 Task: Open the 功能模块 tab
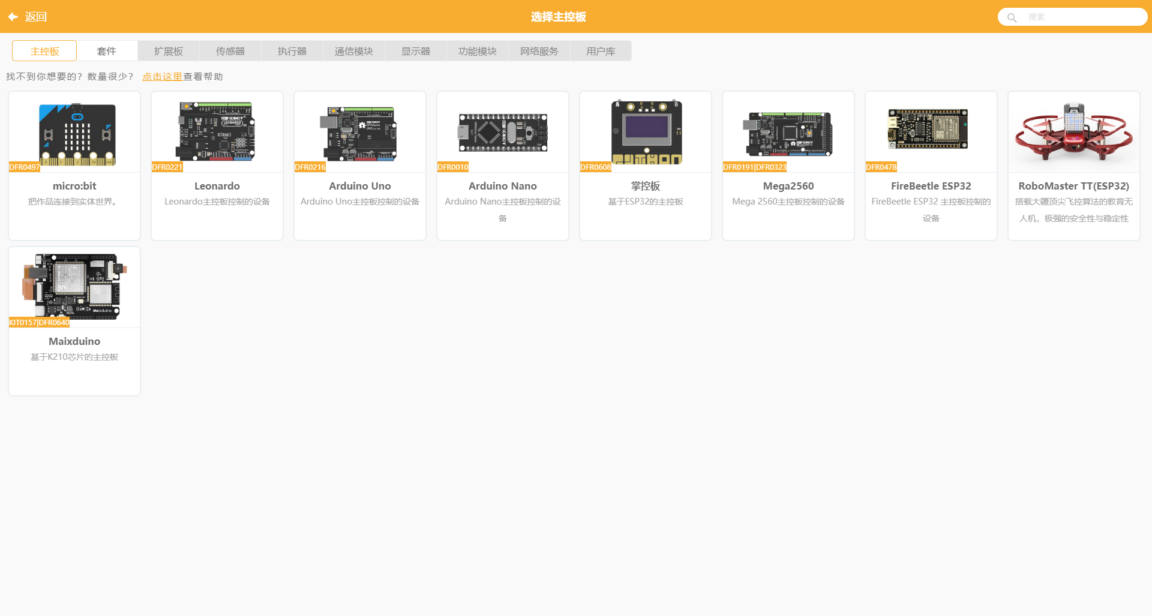[x=478, y=51]
